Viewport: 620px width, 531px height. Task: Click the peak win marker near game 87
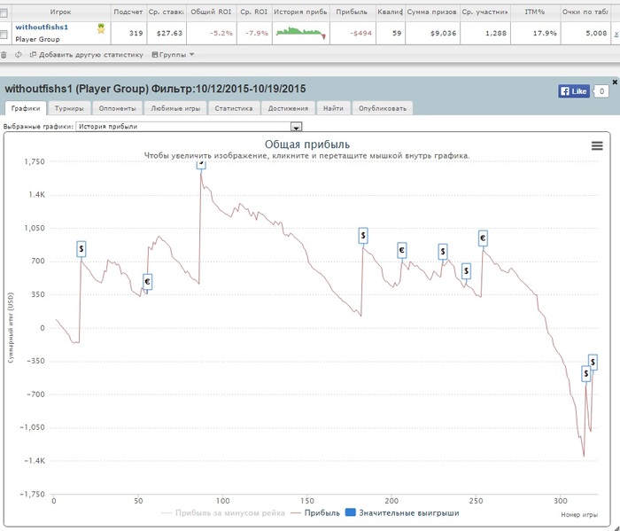(x=201, y=164)
